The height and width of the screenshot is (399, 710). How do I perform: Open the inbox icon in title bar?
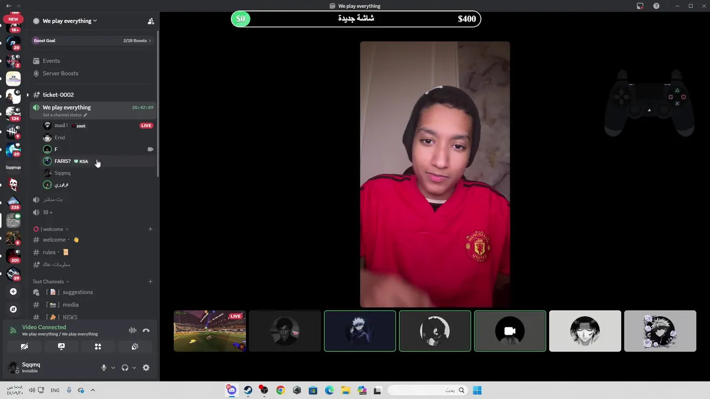pyautogui.click(x=640, y=6)
